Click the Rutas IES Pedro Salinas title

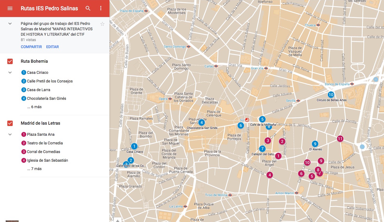pos(49,8)
